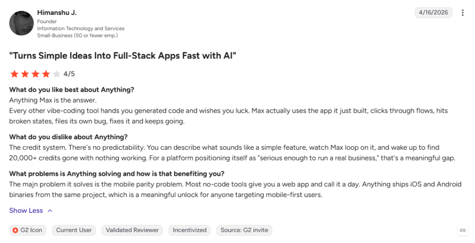Click the first orange rating star
Viewport: 475px width, 243px height.
click(x=14, y=74)
